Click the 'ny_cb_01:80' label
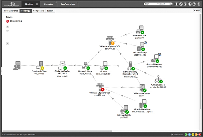 tap(130, 77)
